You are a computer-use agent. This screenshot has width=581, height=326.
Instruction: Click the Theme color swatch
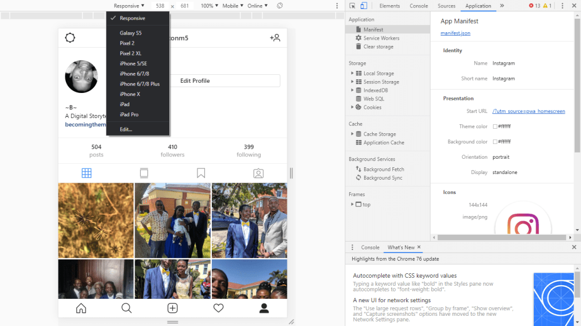(x=495, y=126)
